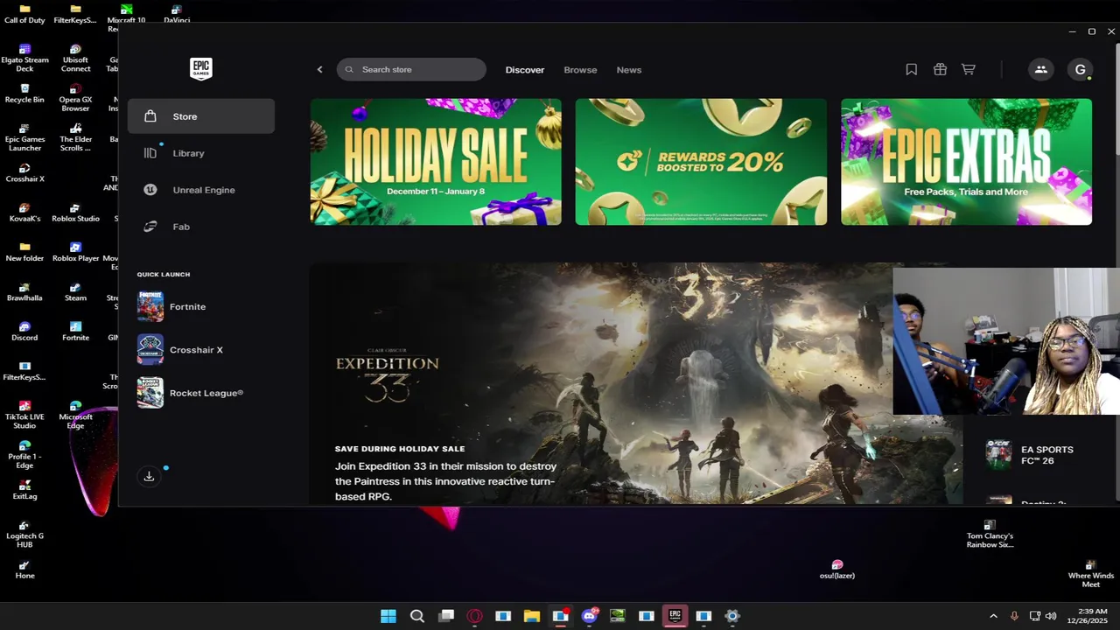Switch to the Discover tab
This screenshot has width=1120, height=630.
pos(525,70)
